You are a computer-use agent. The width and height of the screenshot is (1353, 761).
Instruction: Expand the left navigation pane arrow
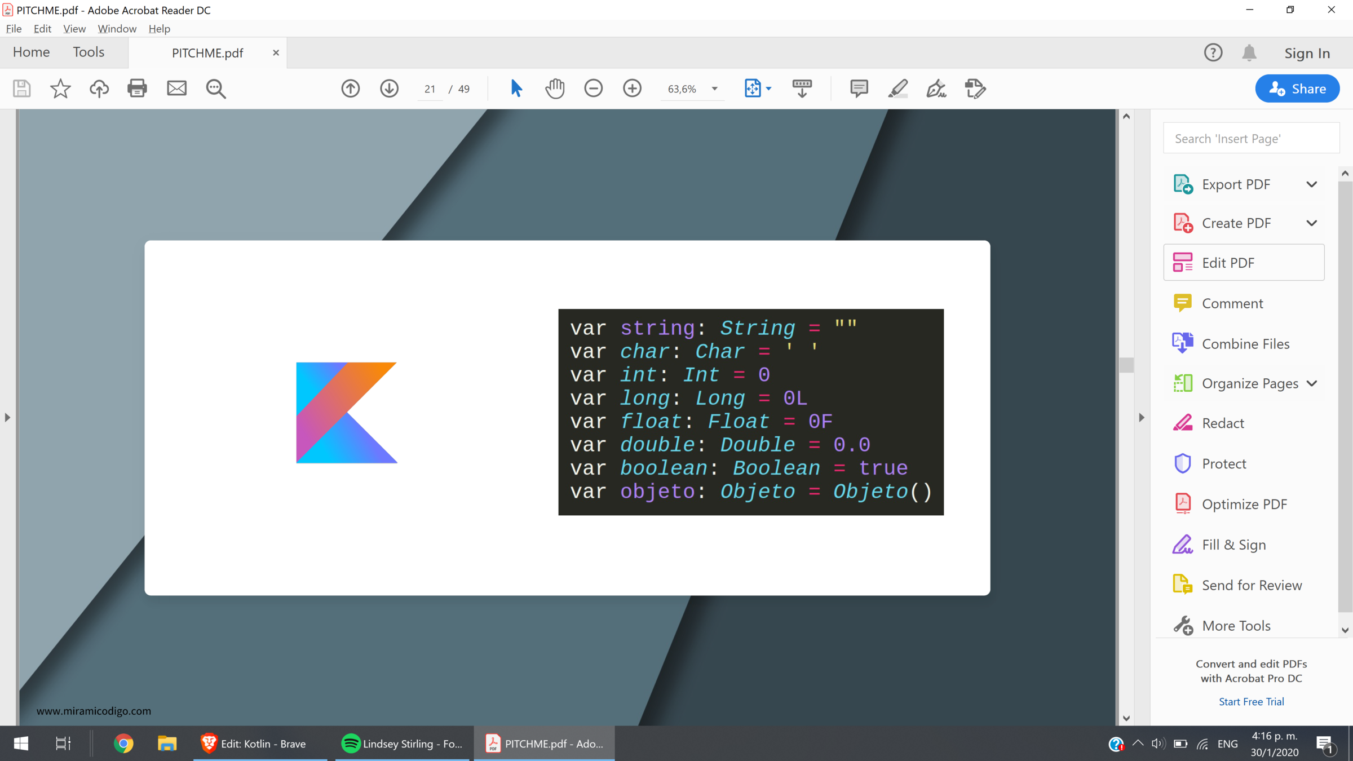tap(7, 418)
